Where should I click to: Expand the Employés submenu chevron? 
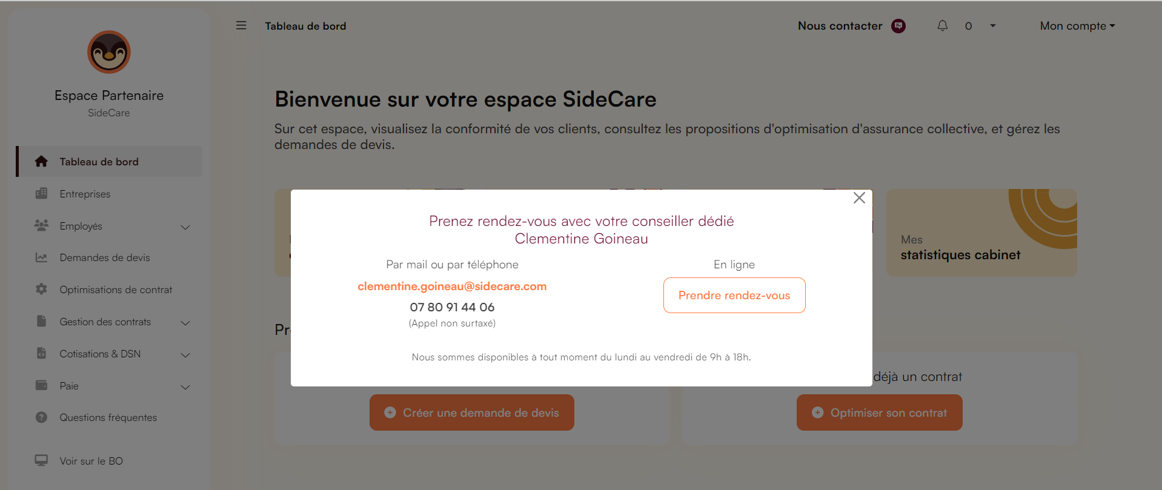[185, 227]
